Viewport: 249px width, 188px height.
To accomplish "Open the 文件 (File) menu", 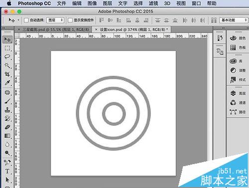I will [x=61, y=3].
